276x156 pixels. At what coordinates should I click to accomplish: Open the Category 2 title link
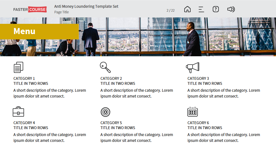(x=118, y=81)
